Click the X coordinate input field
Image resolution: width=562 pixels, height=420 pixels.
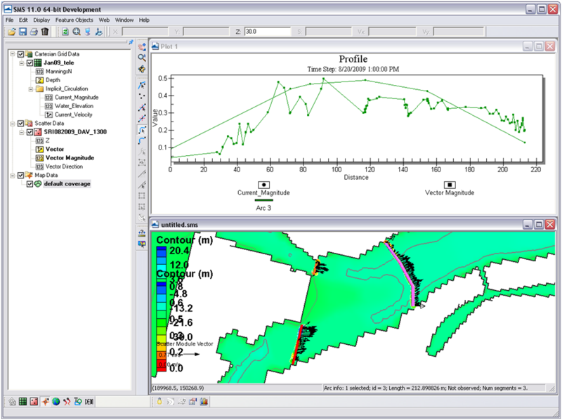pyautogui.click(x=145, y=32)
